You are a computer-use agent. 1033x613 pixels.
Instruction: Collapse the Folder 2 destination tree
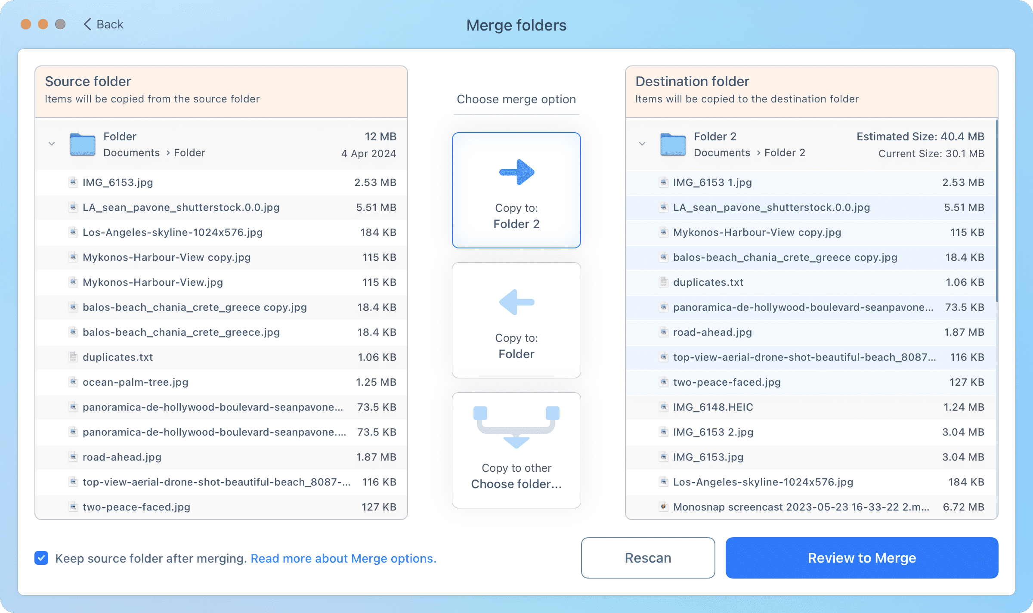coord(642,143)
